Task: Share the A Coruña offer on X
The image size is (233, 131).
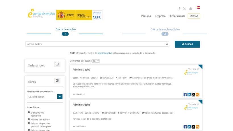Action: pos(193,127)
